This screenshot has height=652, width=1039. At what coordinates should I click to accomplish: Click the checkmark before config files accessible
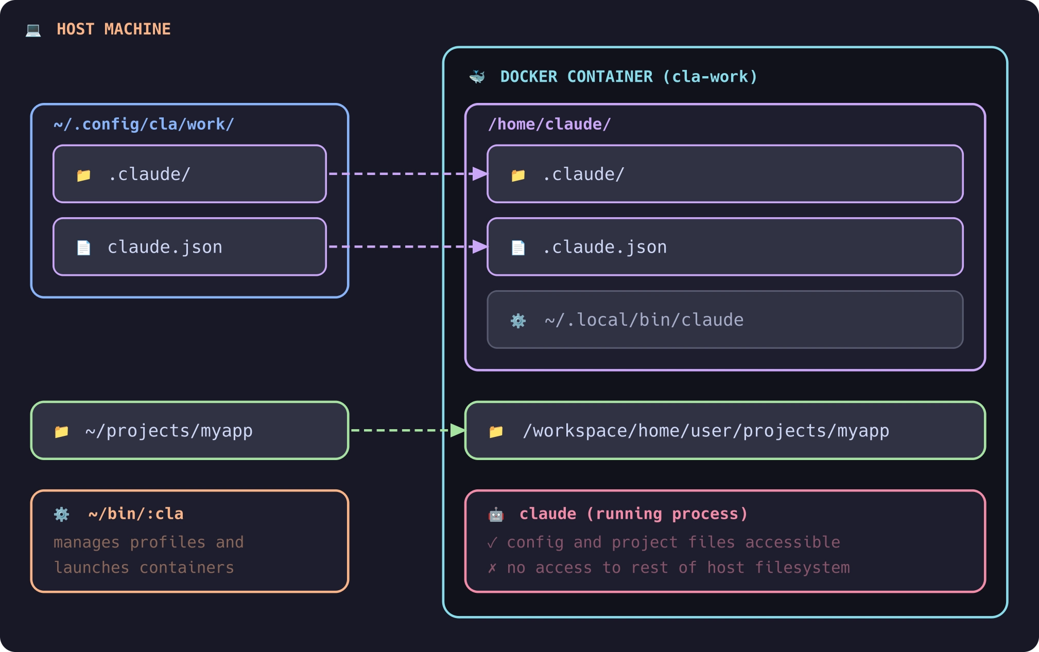493,542
